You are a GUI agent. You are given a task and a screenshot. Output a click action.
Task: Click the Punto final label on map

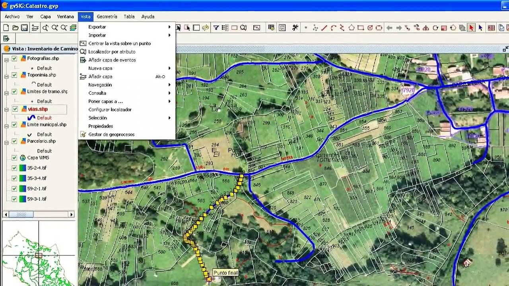click(225, 273)
